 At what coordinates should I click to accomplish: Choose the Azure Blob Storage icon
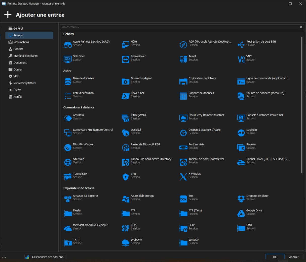click(x=126, y=199)
